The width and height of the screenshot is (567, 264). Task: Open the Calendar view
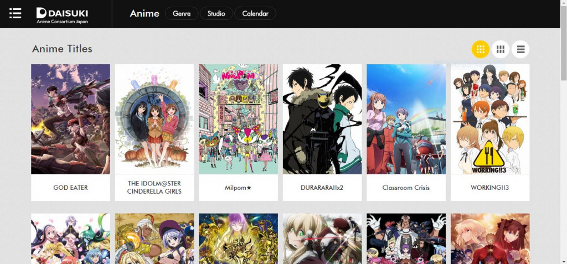[x=255, y=13]
